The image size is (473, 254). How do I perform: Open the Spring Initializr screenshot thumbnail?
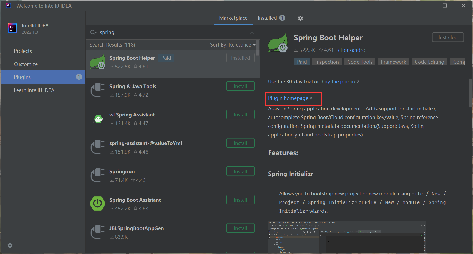click(x=347, y=237)
